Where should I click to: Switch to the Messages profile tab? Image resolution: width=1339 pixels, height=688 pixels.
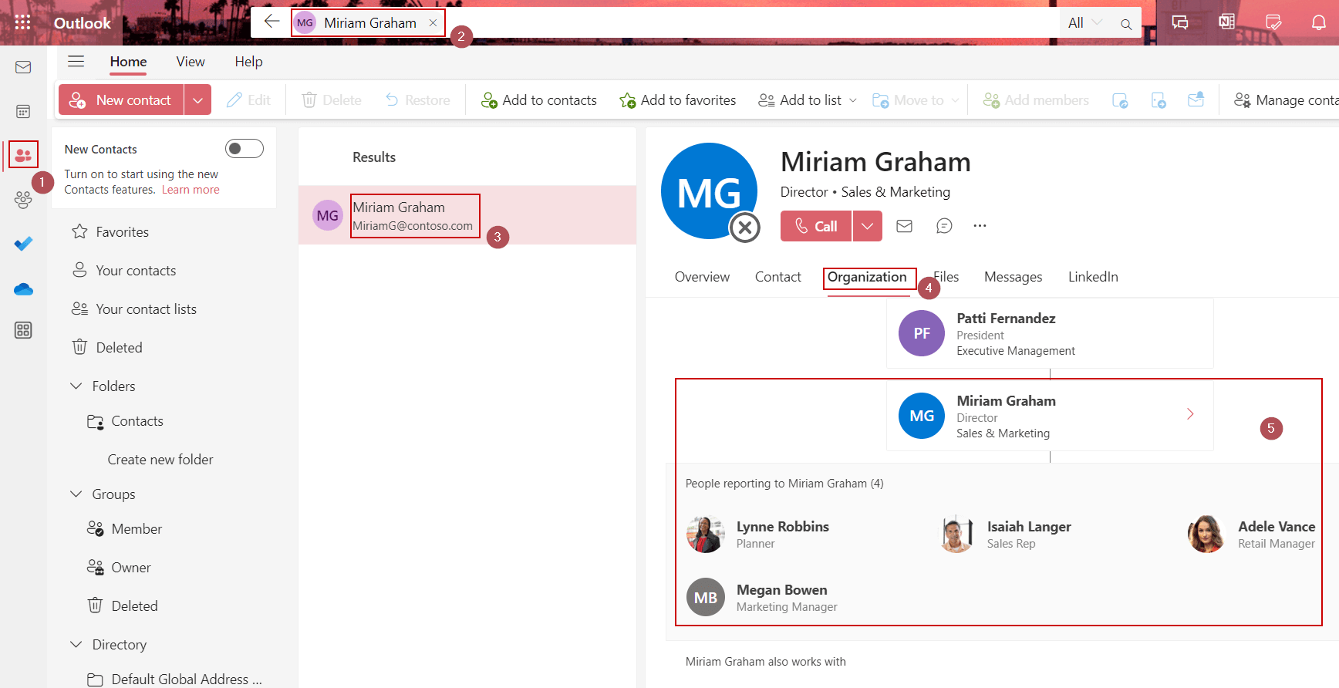(1013, 277)
